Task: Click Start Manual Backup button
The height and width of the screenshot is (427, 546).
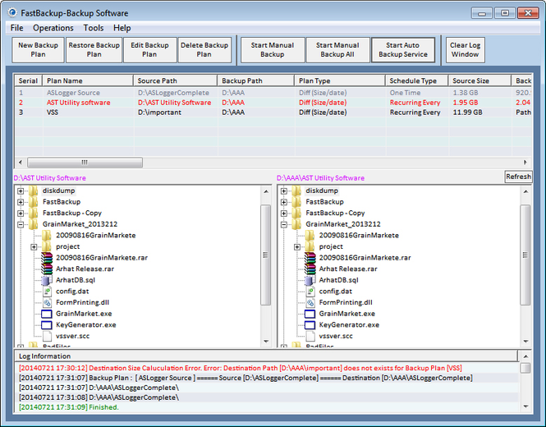Action: point(273,50)
